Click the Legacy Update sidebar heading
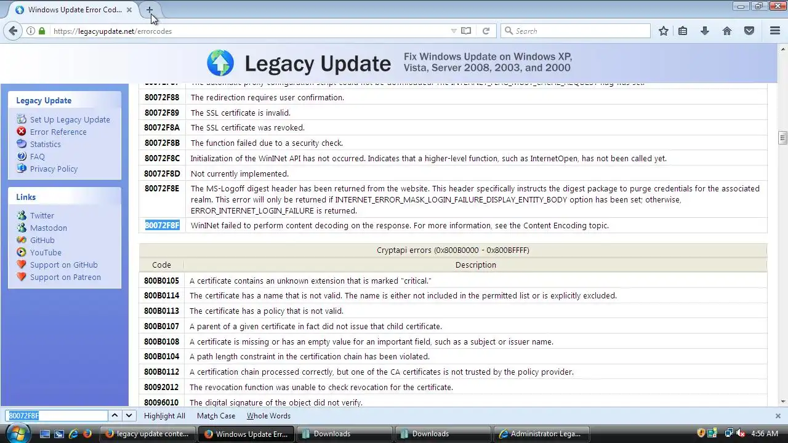The image size is (788, 443). pos(44,100)
